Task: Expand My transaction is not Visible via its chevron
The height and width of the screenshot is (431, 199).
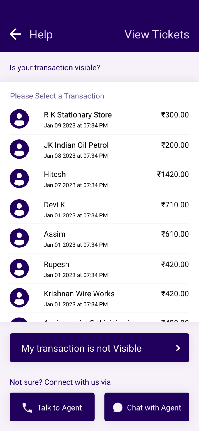Action: click(x=178, y=348)
